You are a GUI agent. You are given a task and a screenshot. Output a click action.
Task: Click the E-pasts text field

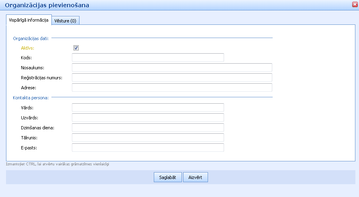tap(148, 147)
